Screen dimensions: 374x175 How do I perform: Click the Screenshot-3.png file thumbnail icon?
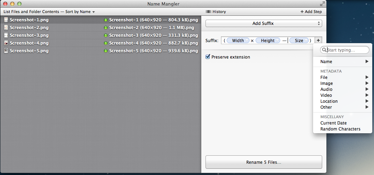(6, 35)
